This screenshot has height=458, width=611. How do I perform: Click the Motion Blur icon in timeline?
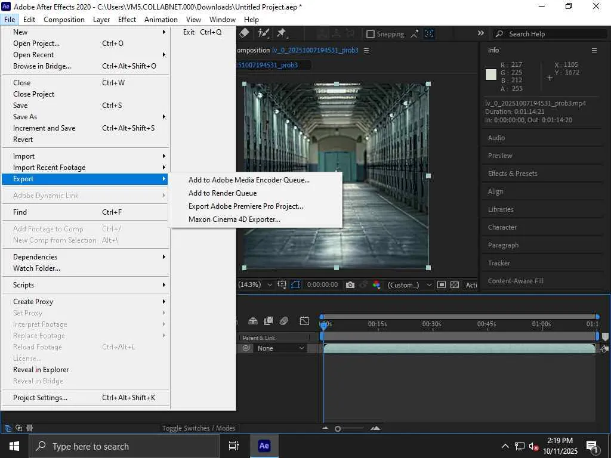coord(284,321)
